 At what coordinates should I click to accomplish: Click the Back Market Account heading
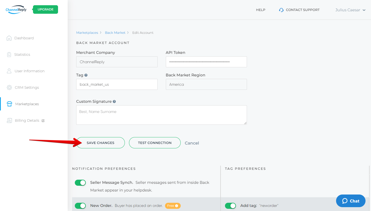[103, 43]
